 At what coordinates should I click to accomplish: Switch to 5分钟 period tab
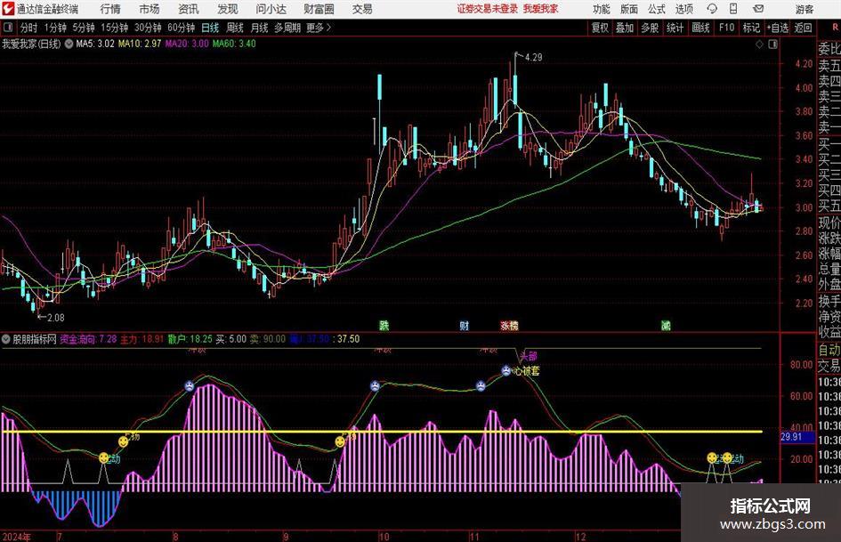(83, 28)
